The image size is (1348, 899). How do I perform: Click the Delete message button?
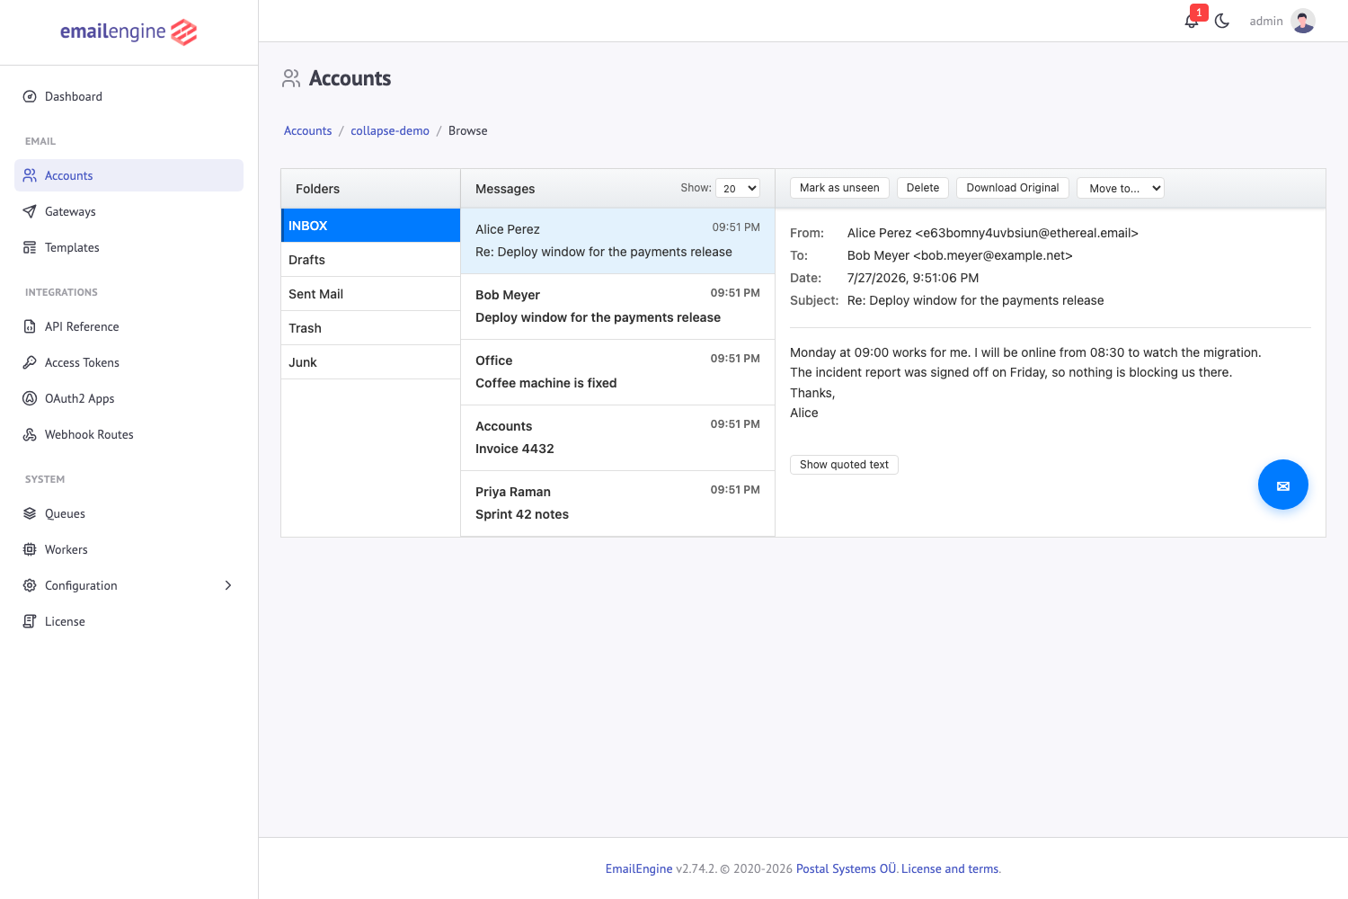[923, 188]
